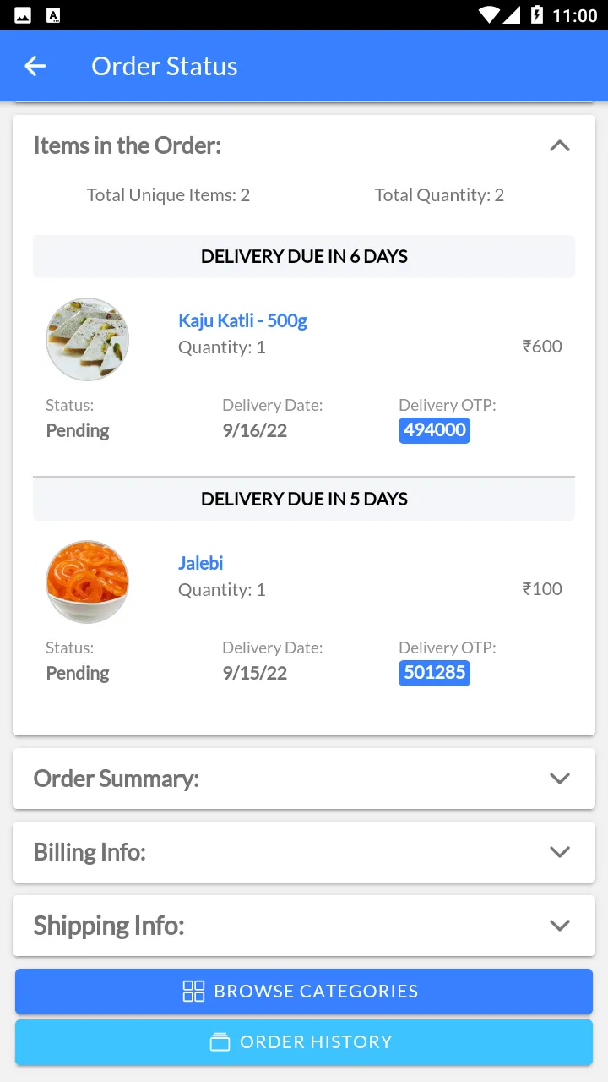Collapse the Items in the Order section
This screenshot has width=608, height=1082.
tap(559, 145)
